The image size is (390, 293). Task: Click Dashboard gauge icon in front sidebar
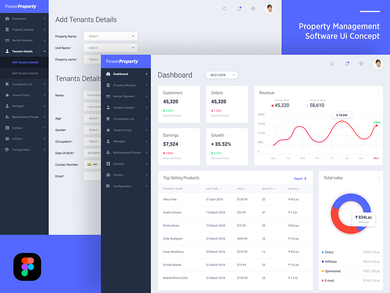(108, 74)
